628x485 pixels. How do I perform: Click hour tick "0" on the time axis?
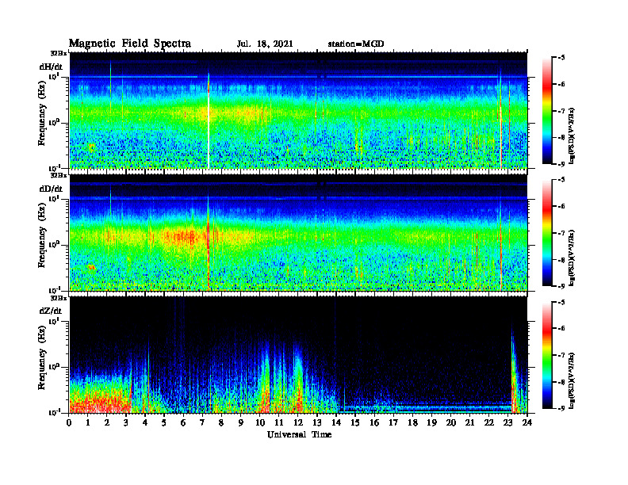[69, 422]
